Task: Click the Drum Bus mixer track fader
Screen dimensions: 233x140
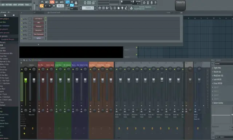Action: coord(103,80)
